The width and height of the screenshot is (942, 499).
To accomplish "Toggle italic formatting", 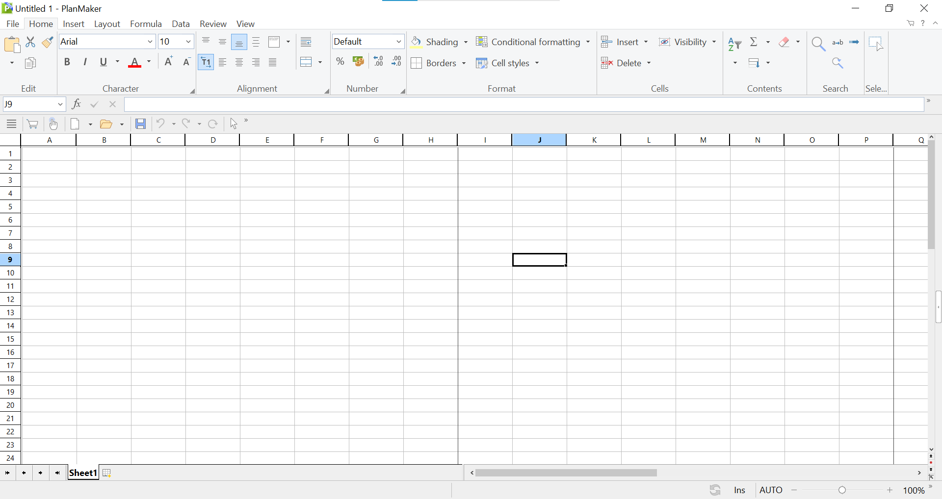I will (x=85, y=62).
